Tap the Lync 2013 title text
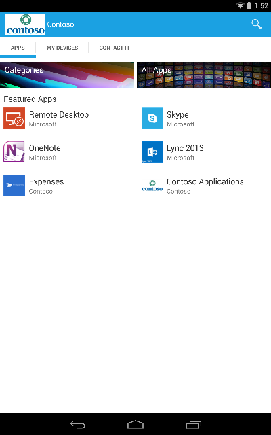Screen dimensions: 271x435 coord(185,148)
